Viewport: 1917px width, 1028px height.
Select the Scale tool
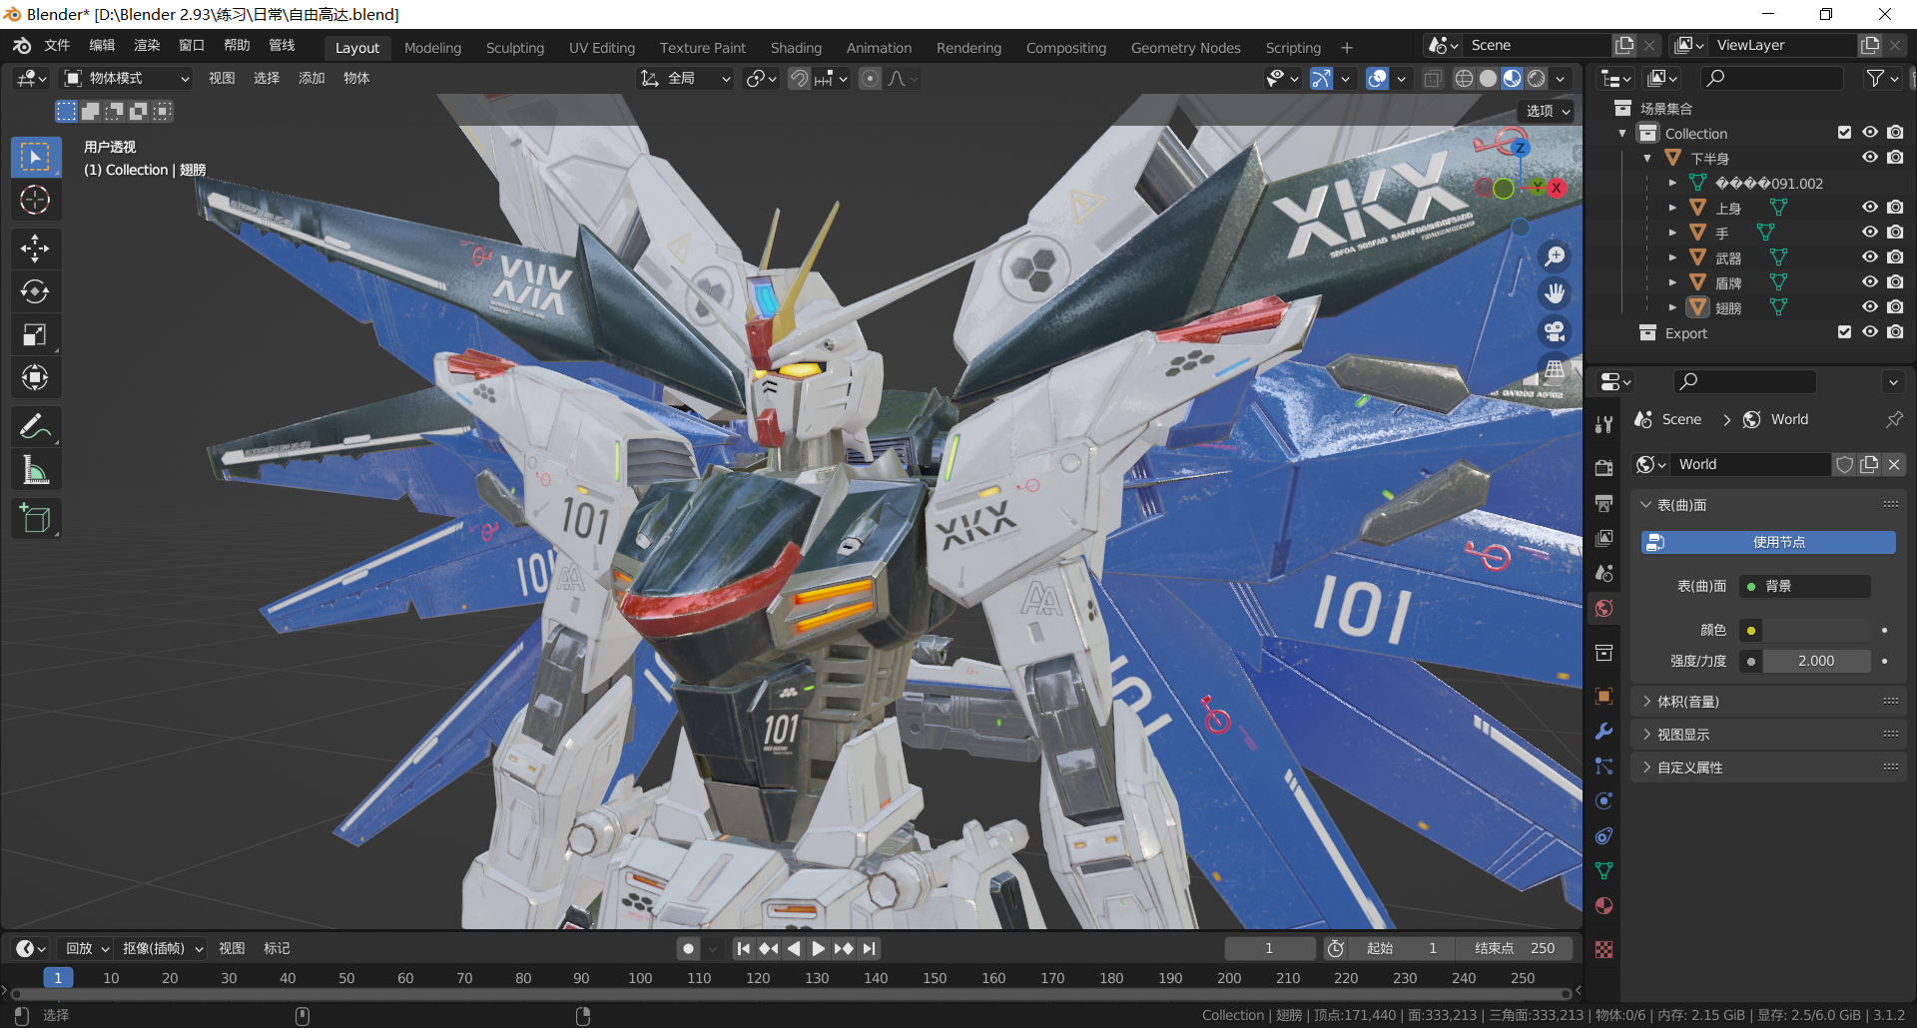pos(36,334)
